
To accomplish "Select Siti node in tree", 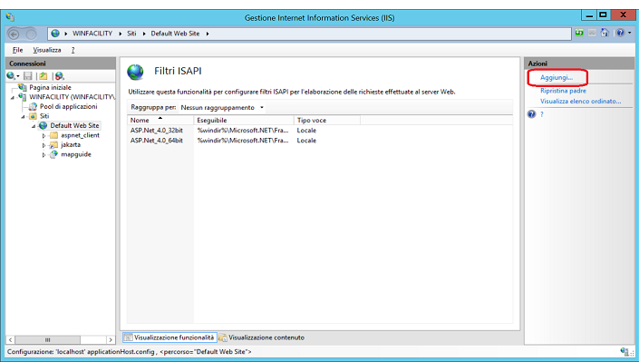I will 44,116.
